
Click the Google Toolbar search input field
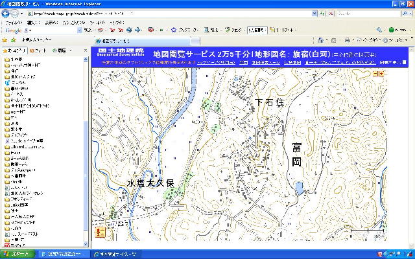pyautogui.click(x=54, y=30)
